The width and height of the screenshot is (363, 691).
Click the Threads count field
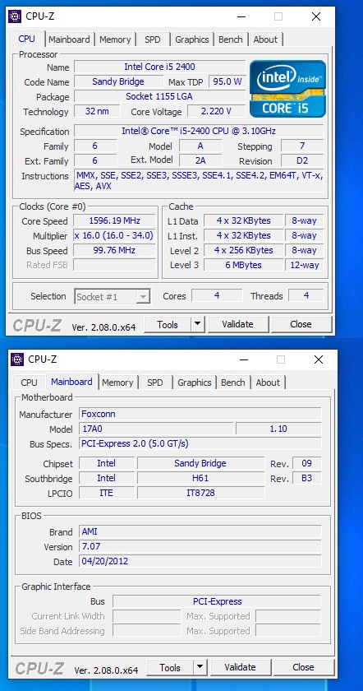click(x=306, y=295)
